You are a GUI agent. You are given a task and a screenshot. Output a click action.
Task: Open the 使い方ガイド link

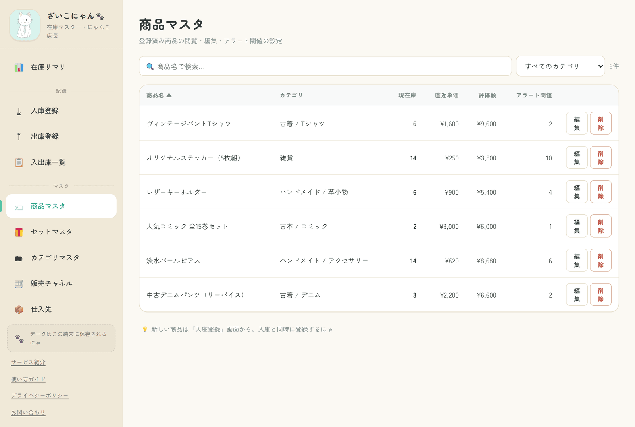click(x=28, y=379)
